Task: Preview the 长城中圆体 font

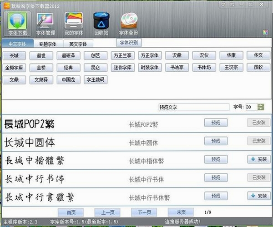Action: (x=216, y=141)
